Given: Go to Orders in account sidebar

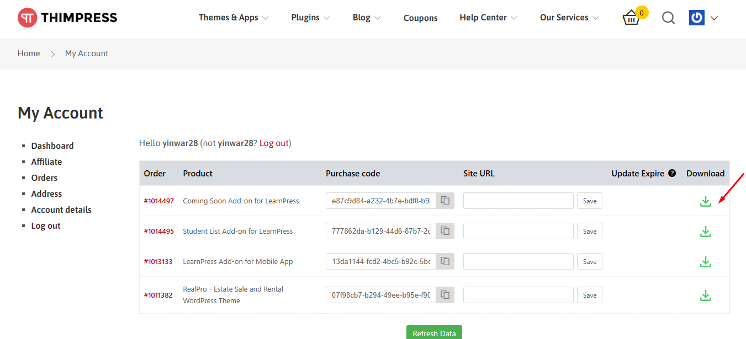Looking at the screenshot, I should click(44, 178).
